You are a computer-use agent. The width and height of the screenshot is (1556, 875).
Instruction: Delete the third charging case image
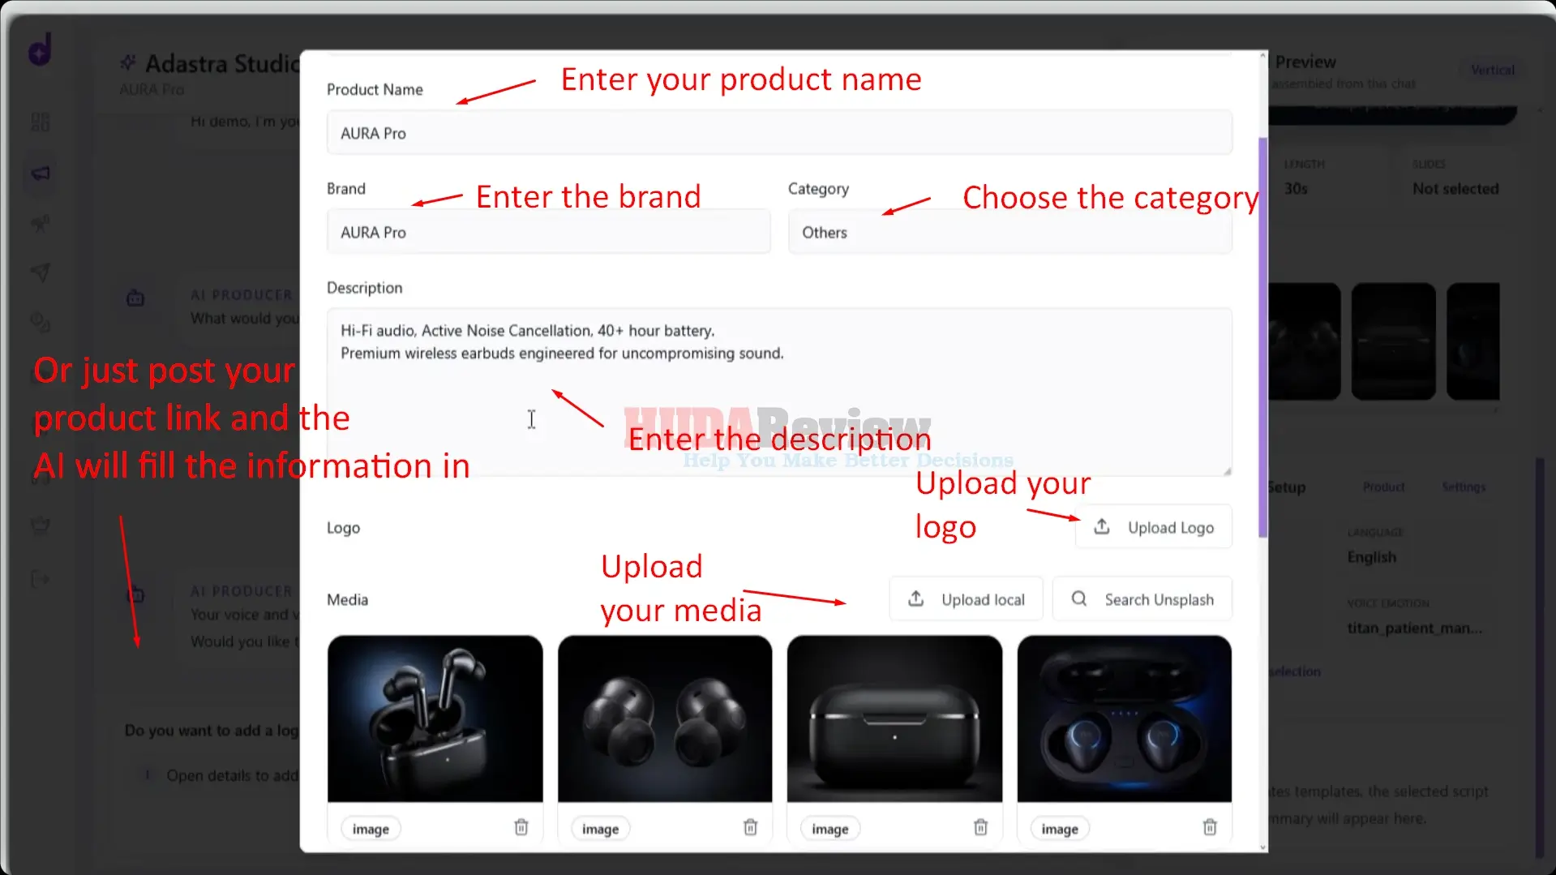coord(980,827)
